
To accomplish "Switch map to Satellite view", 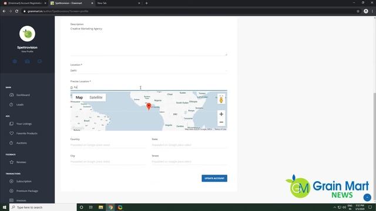I will pos(96,97).
